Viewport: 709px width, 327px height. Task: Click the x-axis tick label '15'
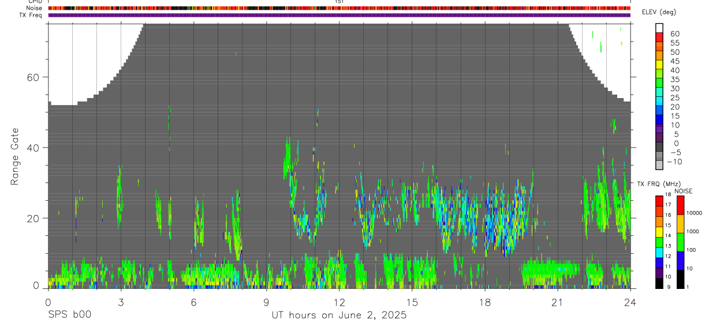coord(412,302)
